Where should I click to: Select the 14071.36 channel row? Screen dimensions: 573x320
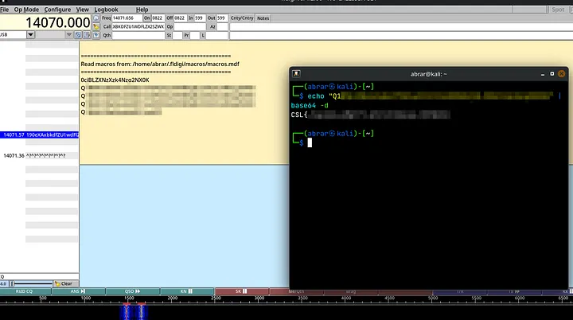[x=40, y=156]
